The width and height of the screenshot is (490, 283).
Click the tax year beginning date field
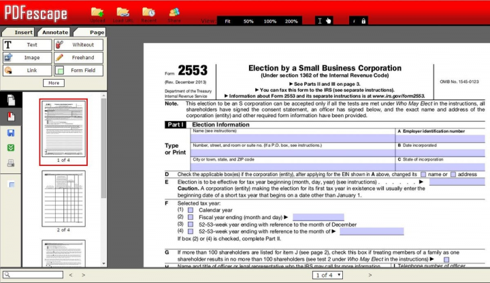457,182
